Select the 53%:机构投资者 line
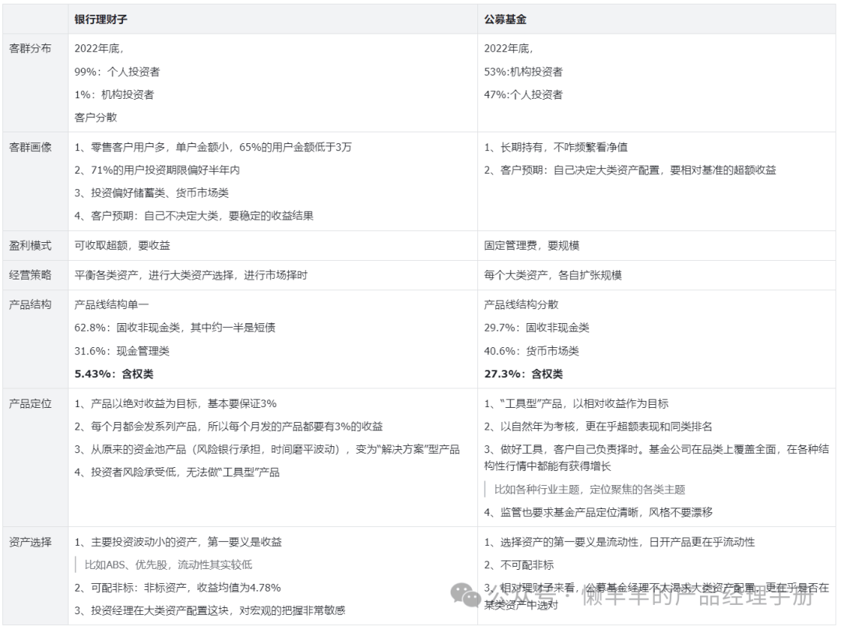The width and height of the screenshot is (841, 629). pos(523,72)
